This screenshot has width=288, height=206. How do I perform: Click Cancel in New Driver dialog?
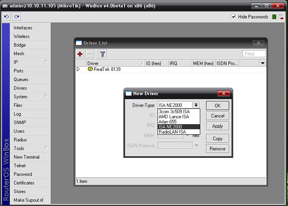tap(217, 116)
